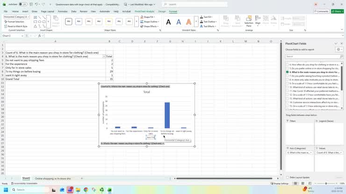Click Reset to Match Style

[16, 26]
